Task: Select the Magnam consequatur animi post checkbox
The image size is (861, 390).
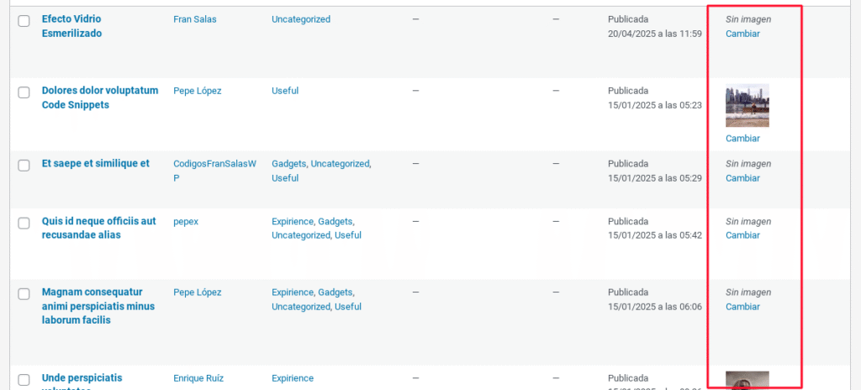Action: click(24, 294)
